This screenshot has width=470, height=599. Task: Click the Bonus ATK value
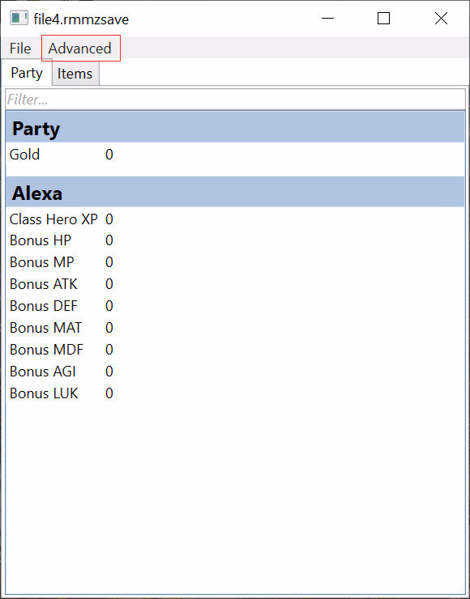[x=109, y=284]
